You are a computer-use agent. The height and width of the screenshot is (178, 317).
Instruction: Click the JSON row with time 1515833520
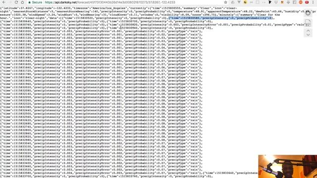point(101,170)
